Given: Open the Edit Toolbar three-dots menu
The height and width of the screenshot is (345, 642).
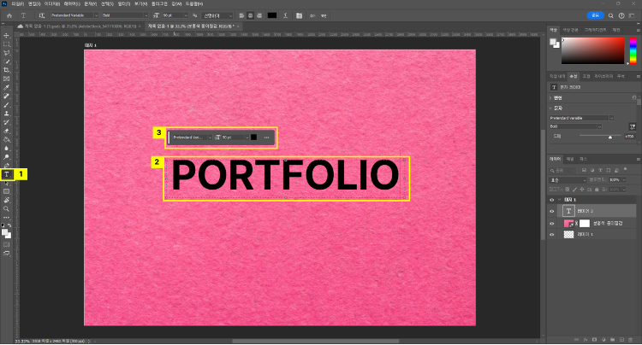Looking at the screenshot, I should [x=6, y=218].
